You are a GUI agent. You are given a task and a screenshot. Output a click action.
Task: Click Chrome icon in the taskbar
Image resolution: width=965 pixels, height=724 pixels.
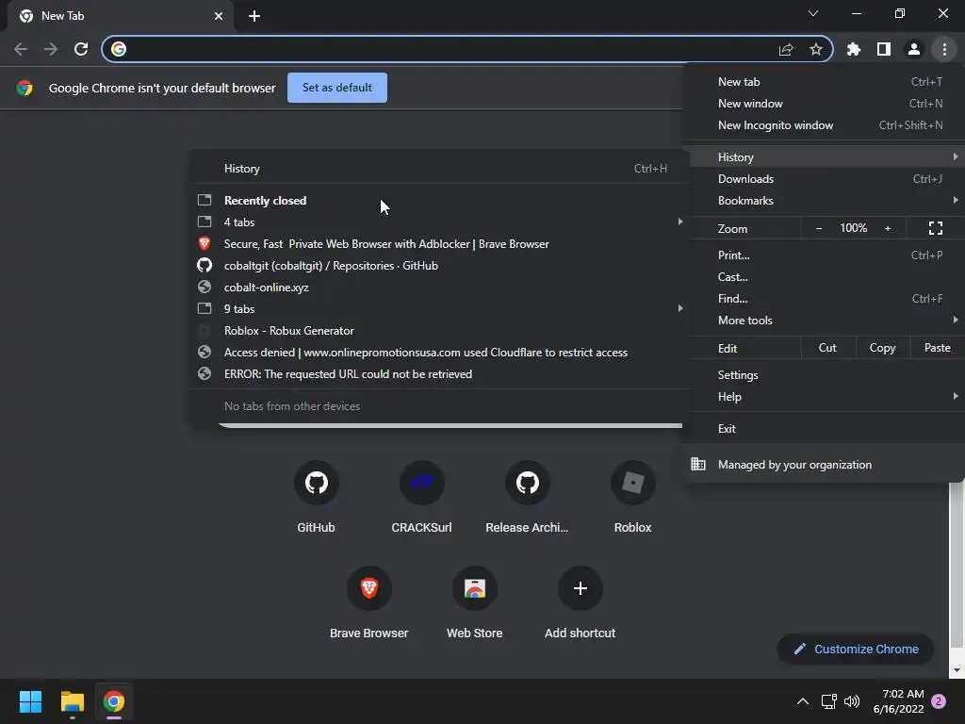[114, 701]
